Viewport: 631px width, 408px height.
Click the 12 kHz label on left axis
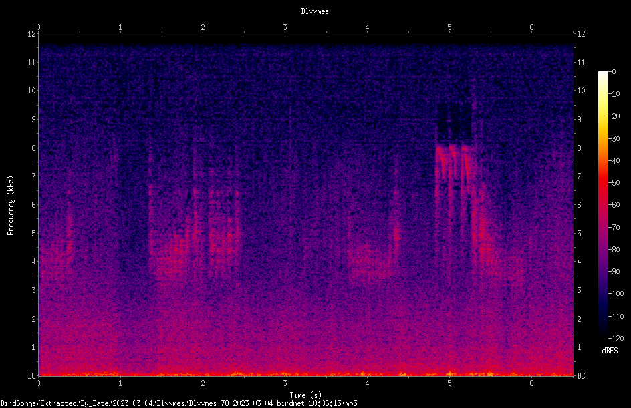tap(32, 34)
